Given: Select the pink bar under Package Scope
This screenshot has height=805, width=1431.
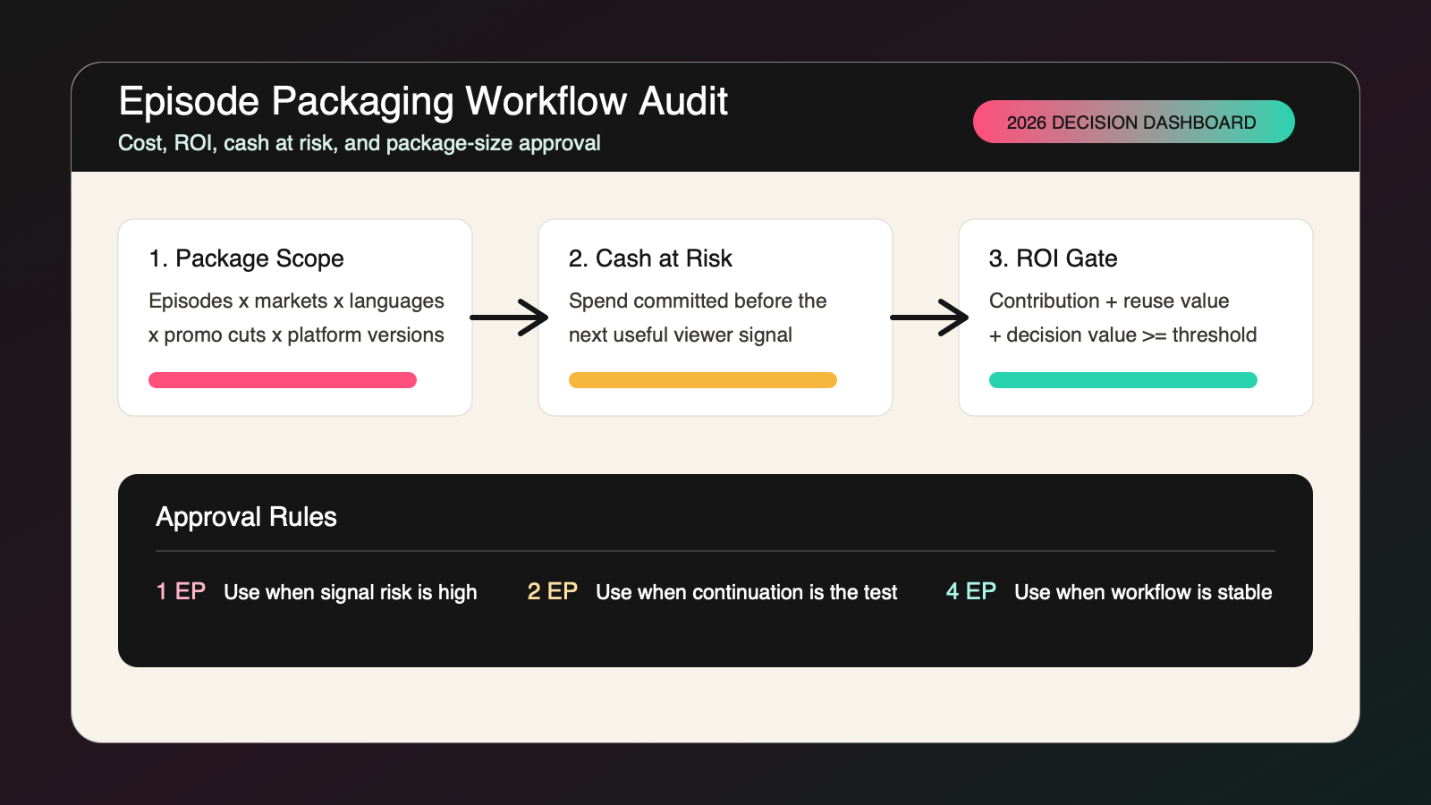Looking at the screenshot, I should 283,380.
